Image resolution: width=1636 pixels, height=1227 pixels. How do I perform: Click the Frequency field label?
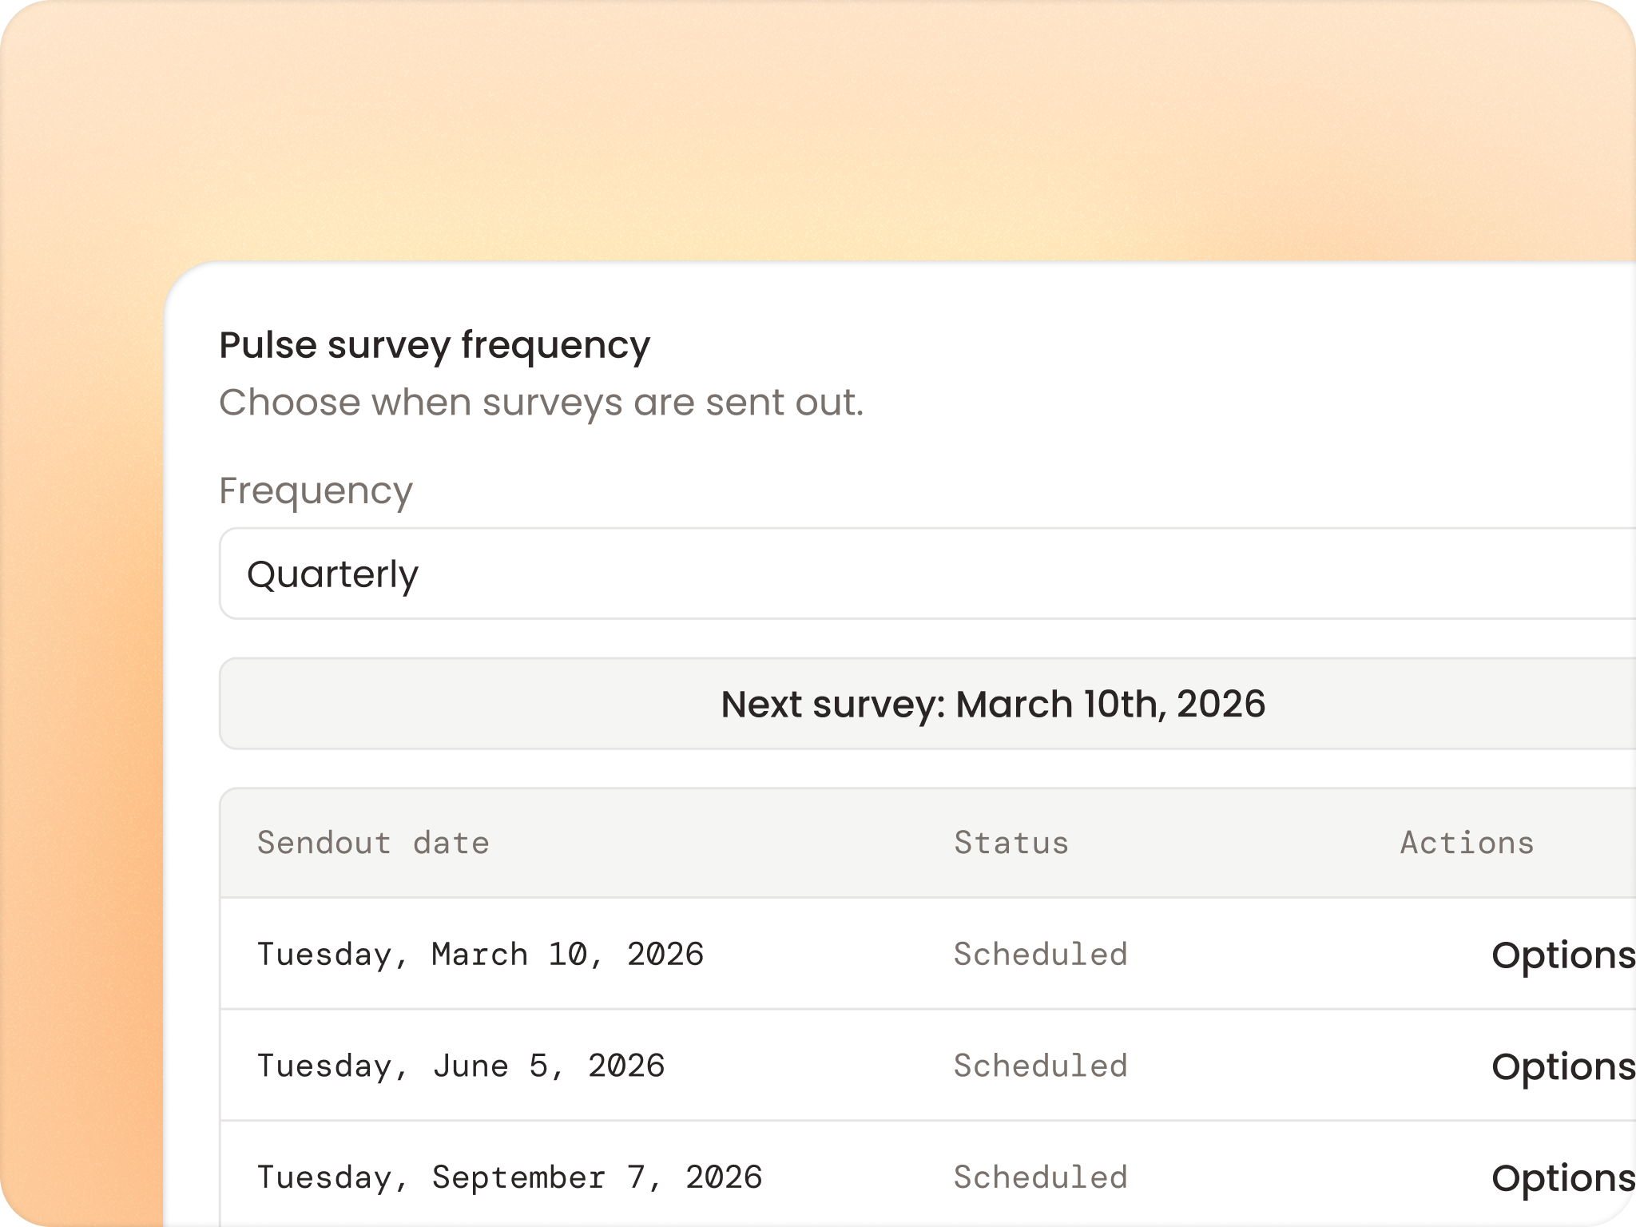coord(316,490)
